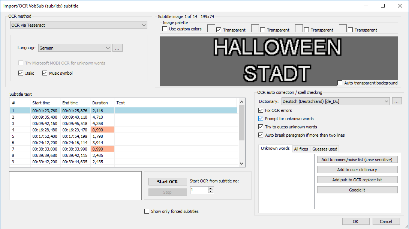This screenshot has height=229, width=409.
Task: Select subtitle row 6 at 00:24:12,200
Action: click(x=123, y=143)
